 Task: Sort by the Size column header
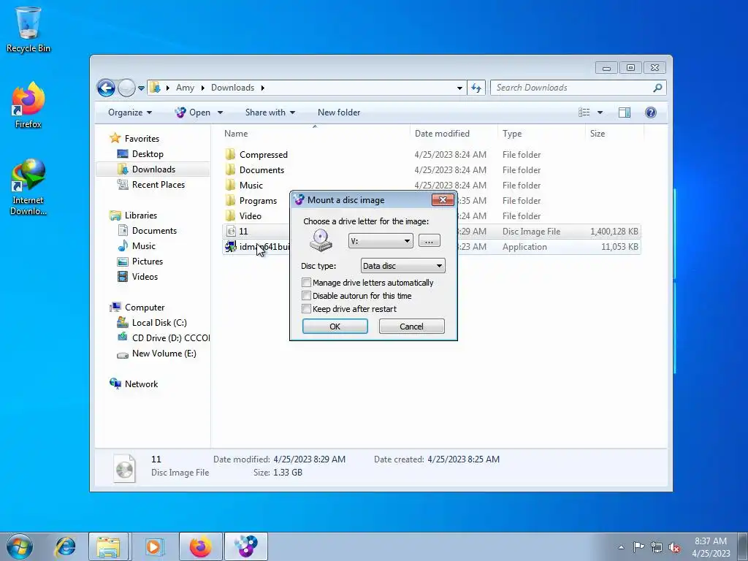tap(614, 134)
